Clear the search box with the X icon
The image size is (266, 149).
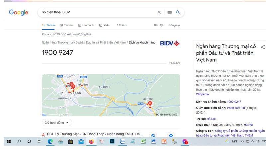click(159, 12)
